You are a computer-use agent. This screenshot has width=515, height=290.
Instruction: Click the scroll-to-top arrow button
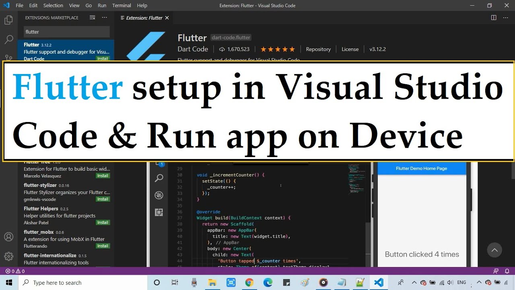[x=494, y=250]
